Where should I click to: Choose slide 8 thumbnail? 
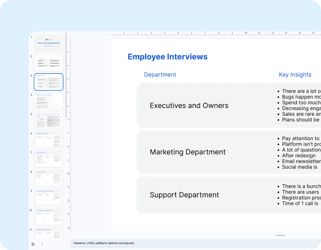pos(49,178)
